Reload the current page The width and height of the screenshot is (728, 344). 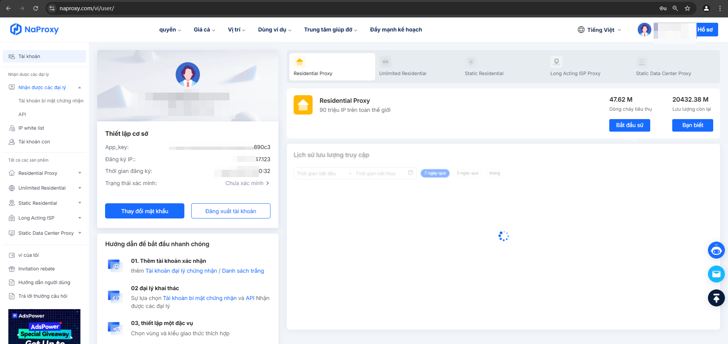click(x=36, y=8)
